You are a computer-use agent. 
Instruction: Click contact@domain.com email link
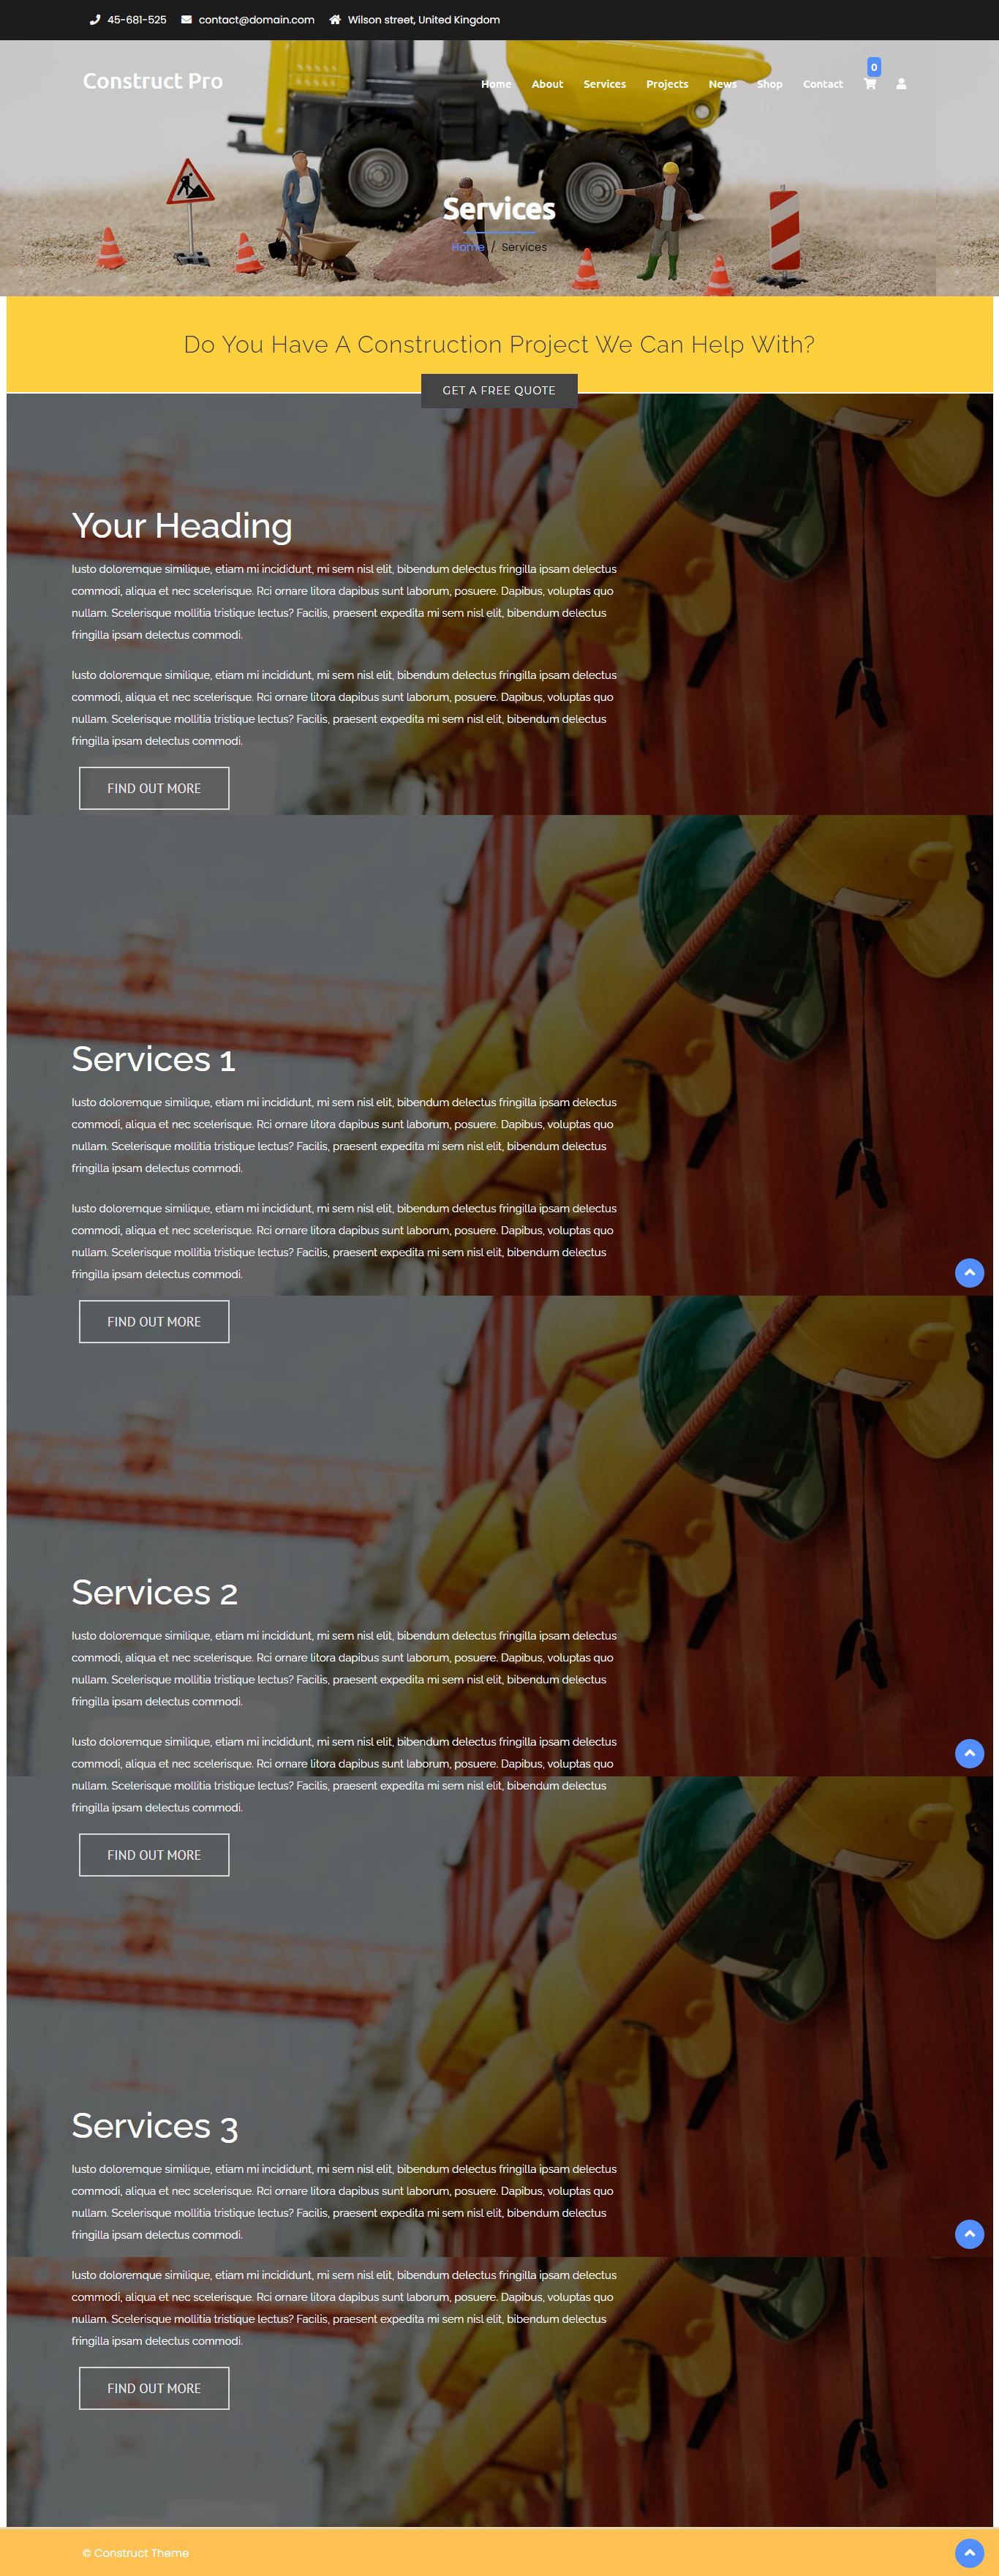pyautogui.click(x=256, y=20)
